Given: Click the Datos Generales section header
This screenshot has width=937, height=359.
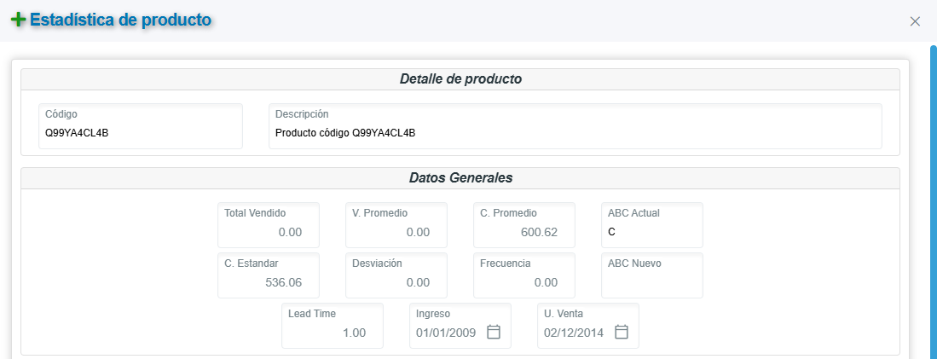Looking at the screenshot, I should coord(460,178).
